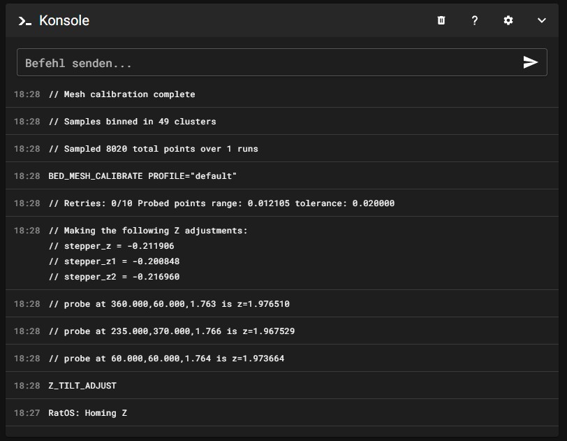Screen dimensions: 567x441
Task: Open console help question mark
Action: [475, 20]
